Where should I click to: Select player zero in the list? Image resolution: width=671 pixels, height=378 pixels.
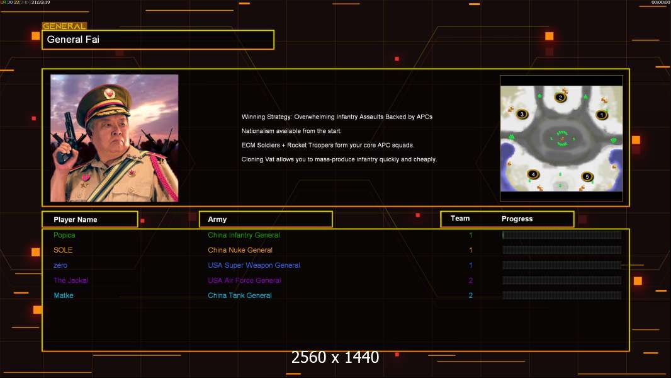click(60, 265)
